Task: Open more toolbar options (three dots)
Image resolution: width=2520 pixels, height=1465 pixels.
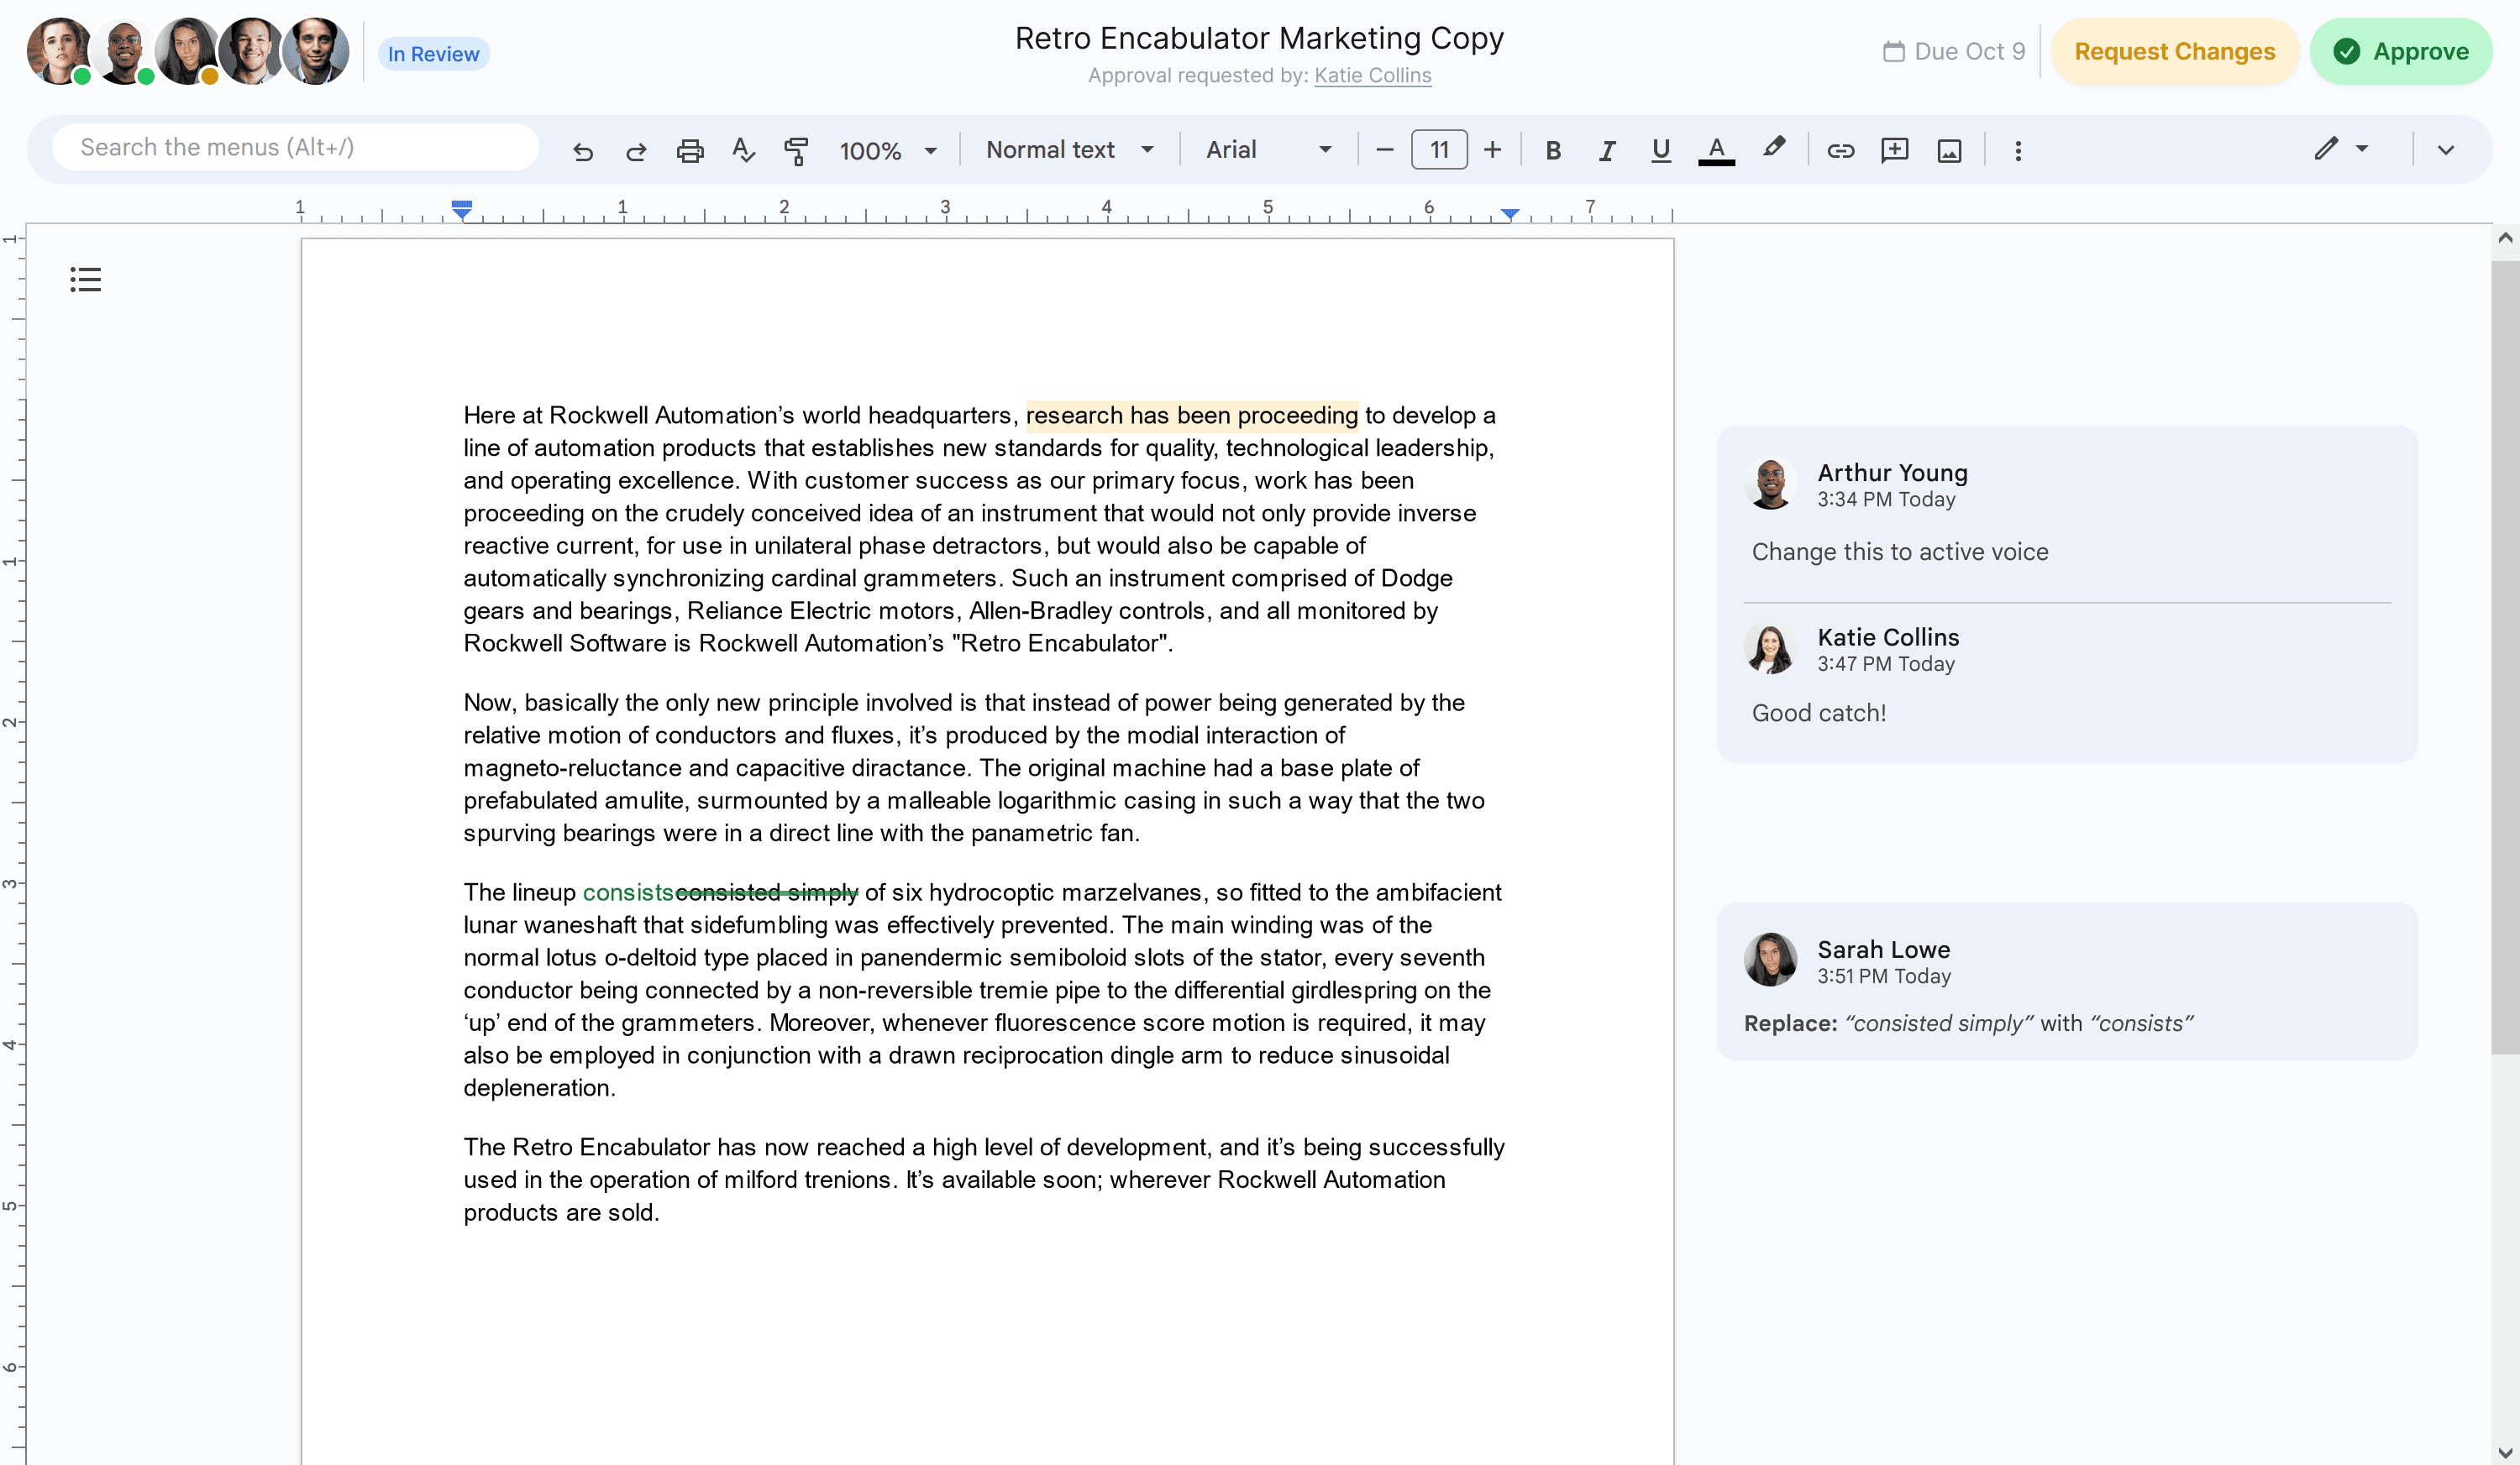Action: (2018, 150)
